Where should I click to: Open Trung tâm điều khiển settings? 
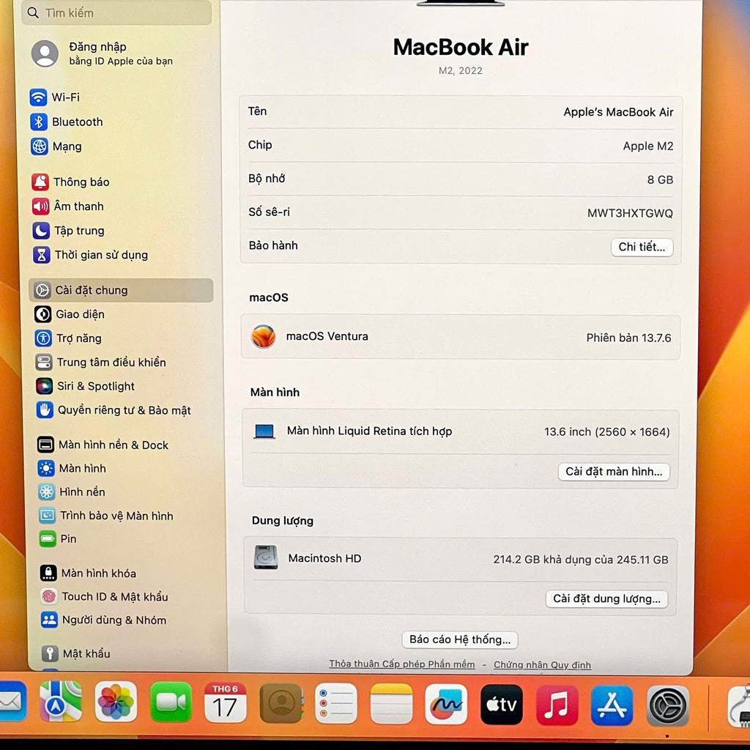pos(111,362)
